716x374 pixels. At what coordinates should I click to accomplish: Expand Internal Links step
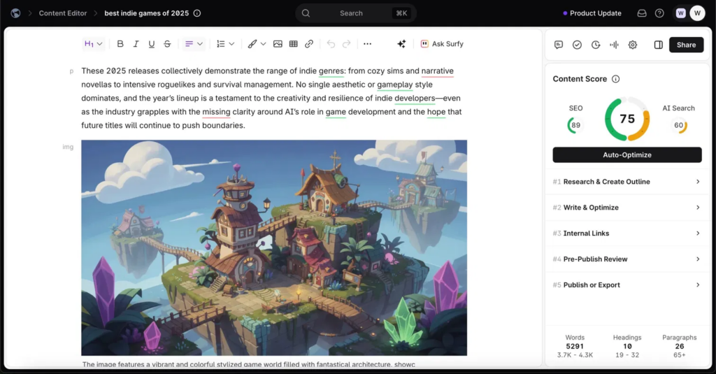(x=627, y=233)
